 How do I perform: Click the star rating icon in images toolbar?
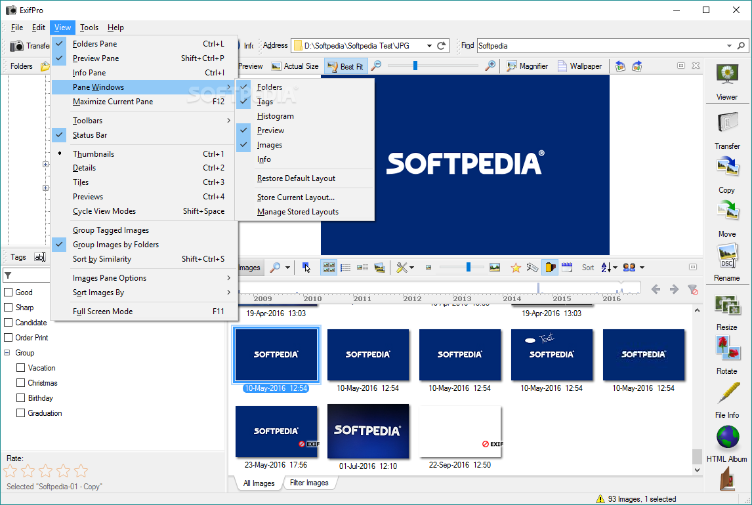pos(516,268)
